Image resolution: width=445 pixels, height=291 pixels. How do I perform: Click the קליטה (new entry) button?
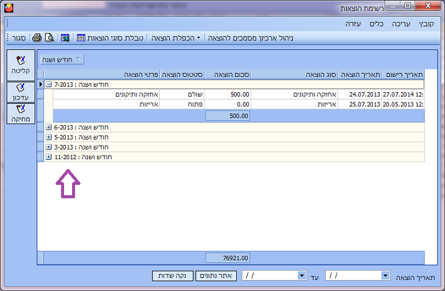21,65
